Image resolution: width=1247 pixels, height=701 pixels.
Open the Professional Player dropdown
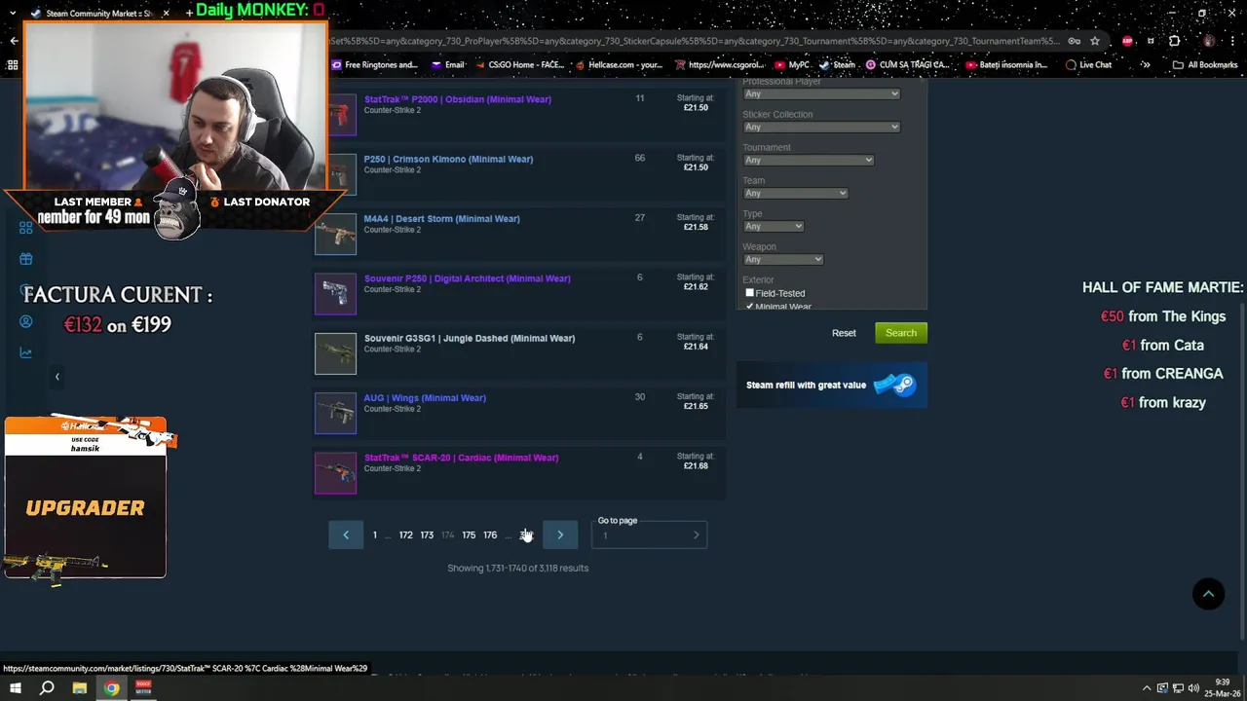point(821,93)
